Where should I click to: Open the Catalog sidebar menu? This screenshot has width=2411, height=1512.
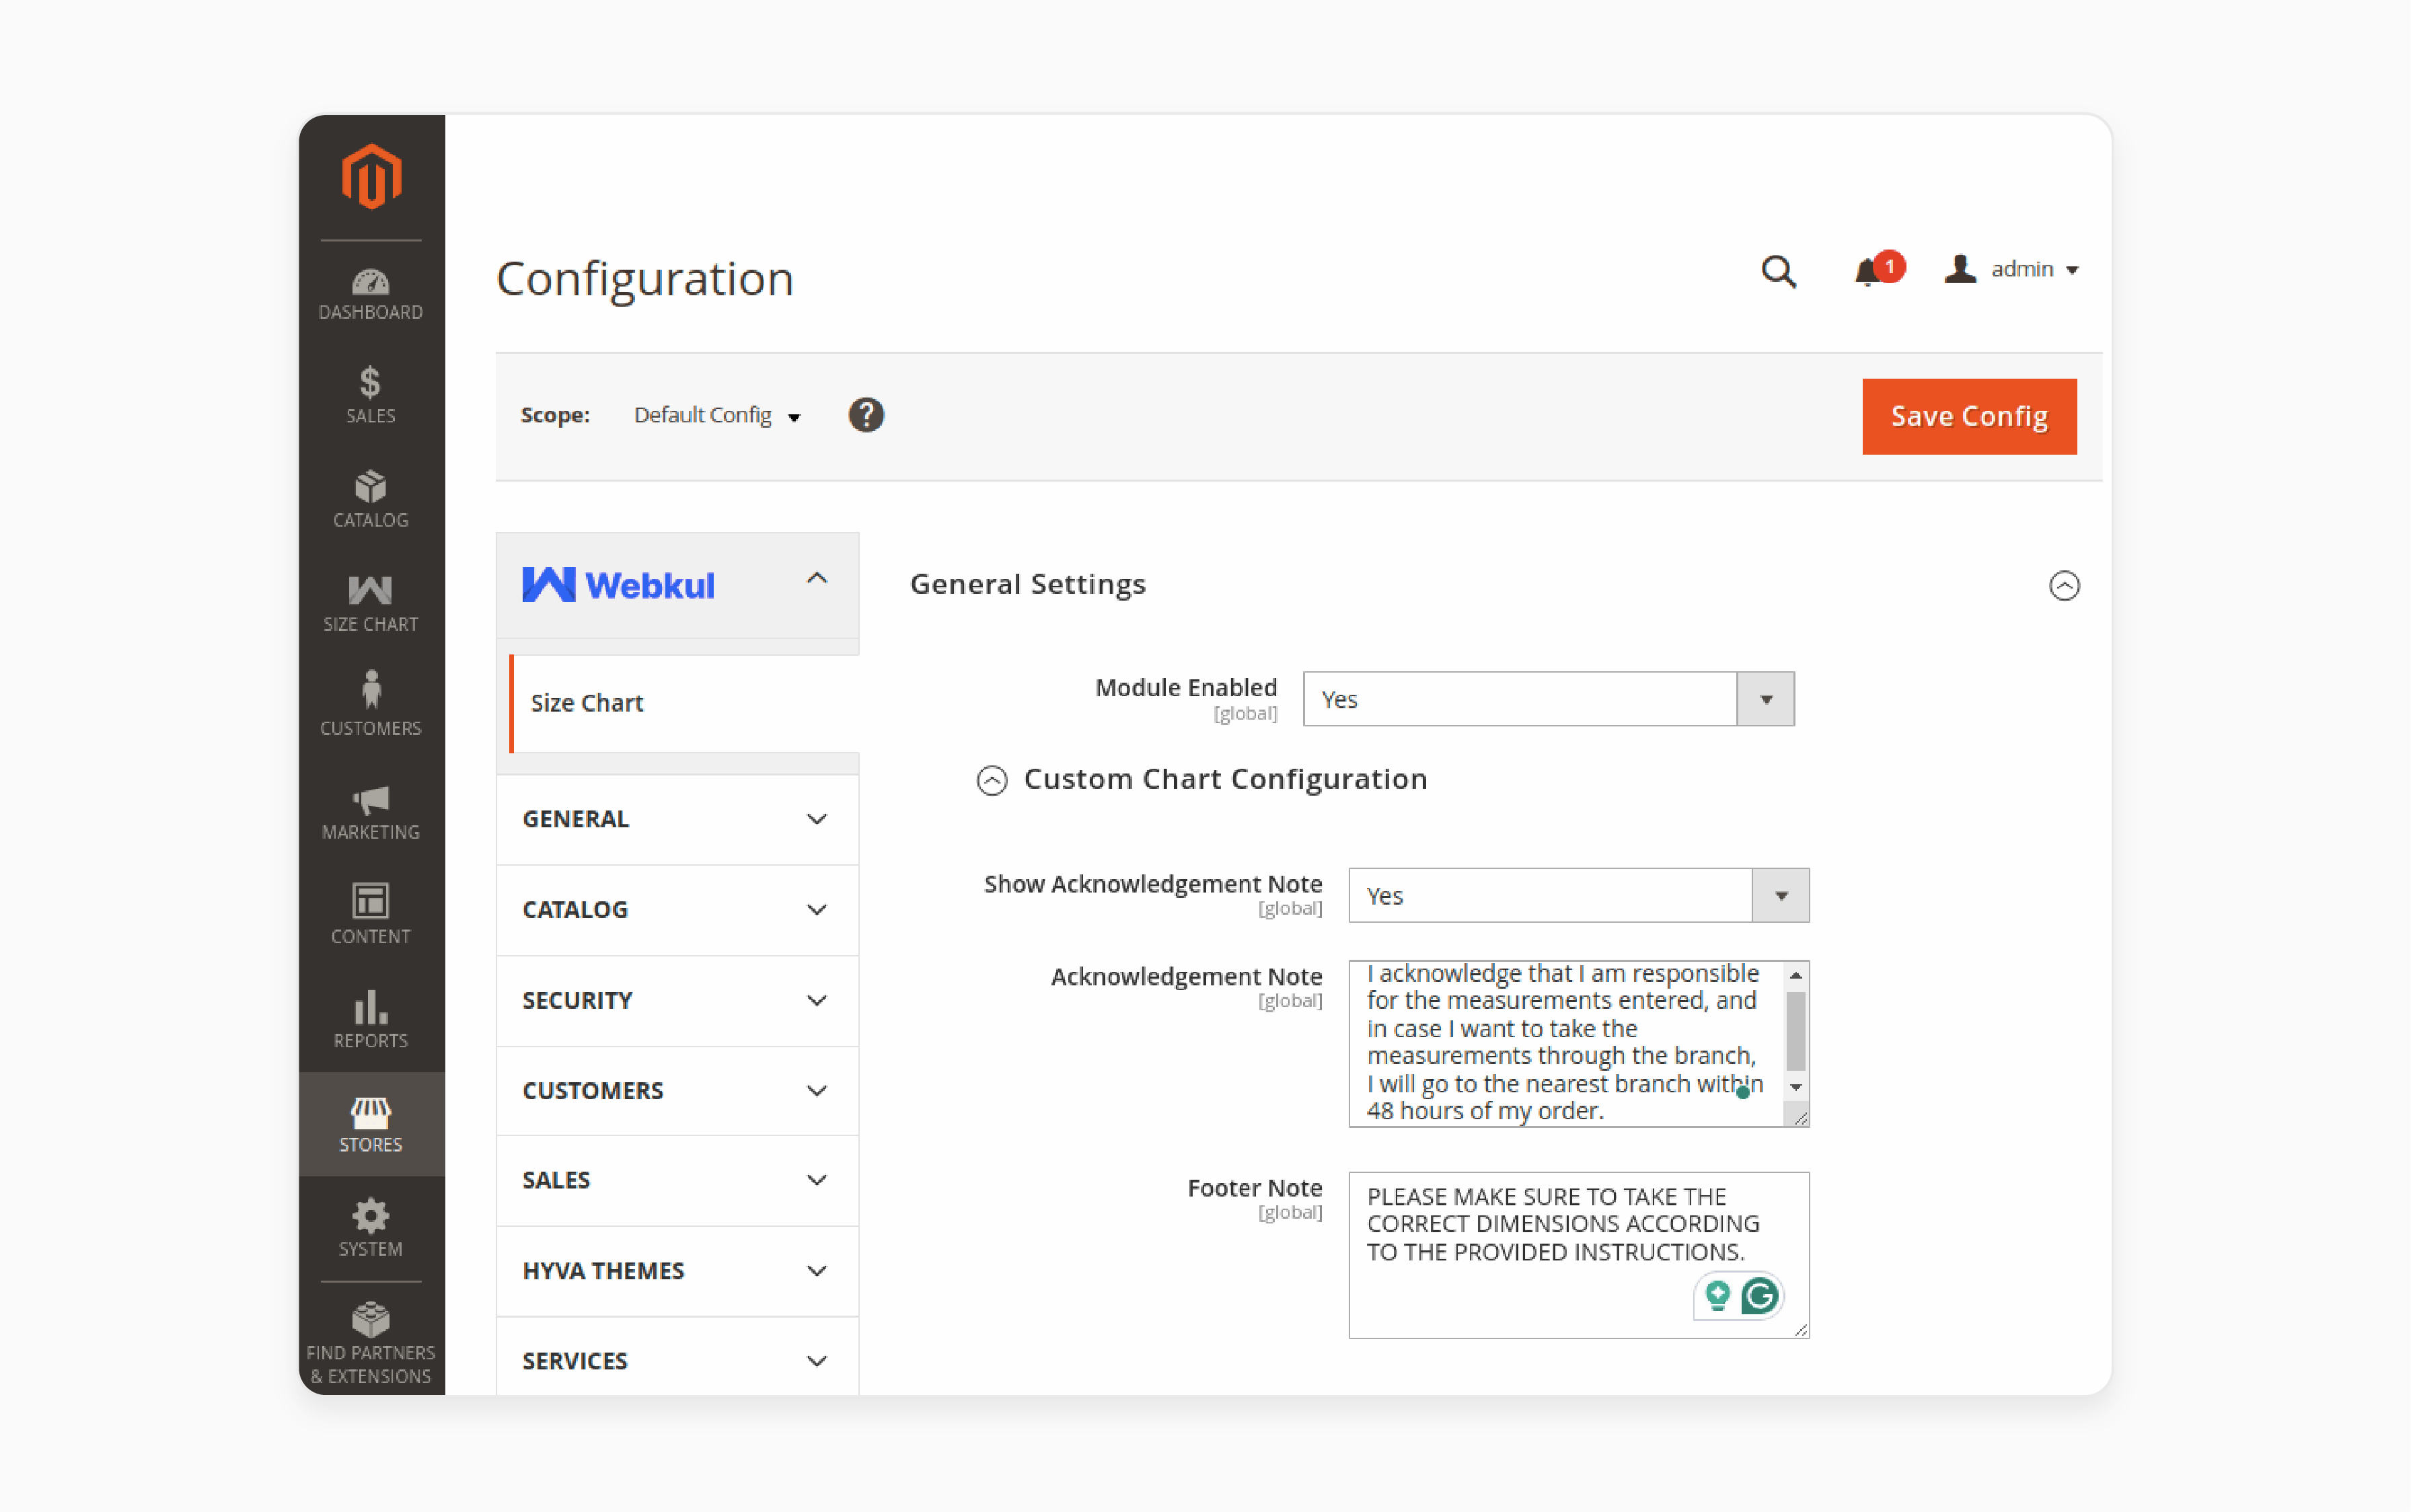(370, 500)
